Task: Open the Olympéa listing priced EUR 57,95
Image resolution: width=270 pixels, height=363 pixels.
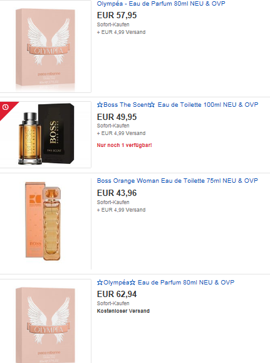Action: pos(161,4)
